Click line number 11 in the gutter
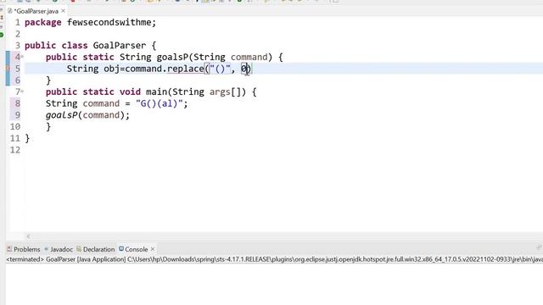 pos(15,138)
